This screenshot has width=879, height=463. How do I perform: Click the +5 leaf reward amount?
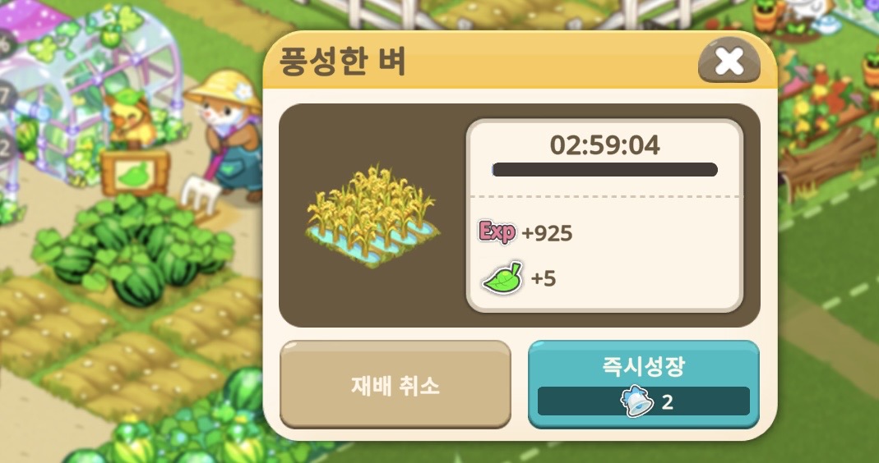[x=544, y=278]
